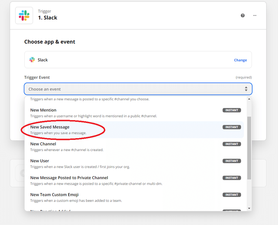Click the small Slack icon in app field

[32, 60]
